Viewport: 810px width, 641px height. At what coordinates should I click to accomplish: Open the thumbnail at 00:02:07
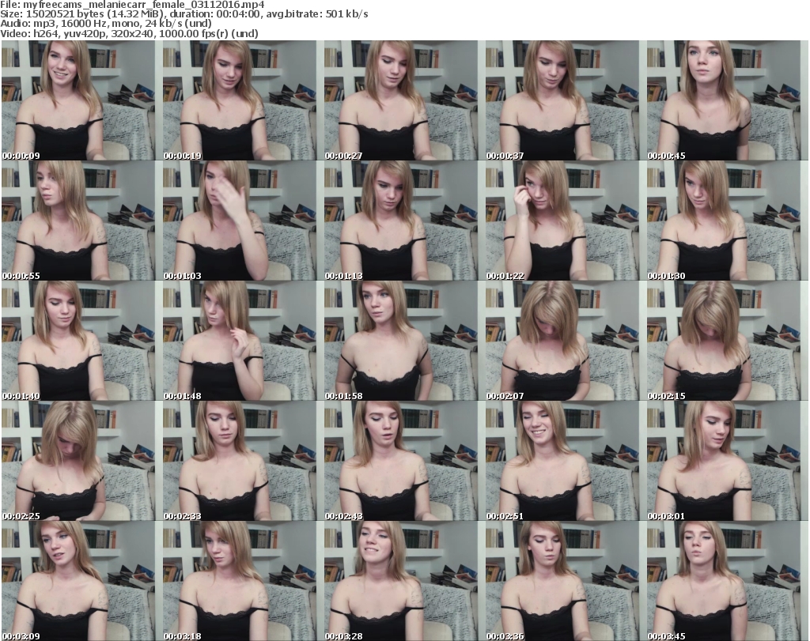tap(562, 341)
